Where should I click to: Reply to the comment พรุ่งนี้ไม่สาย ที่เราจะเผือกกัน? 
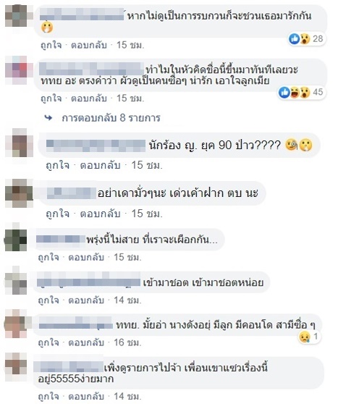(86, 257)
